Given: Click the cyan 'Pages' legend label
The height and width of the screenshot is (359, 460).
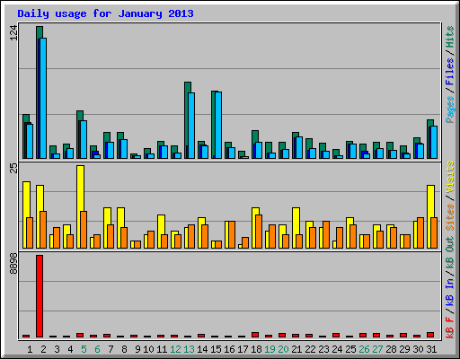Looking at the screenshot, I should 450,109.
